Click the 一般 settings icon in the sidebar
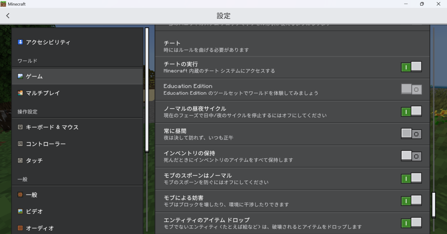 [x=20, y=195]
